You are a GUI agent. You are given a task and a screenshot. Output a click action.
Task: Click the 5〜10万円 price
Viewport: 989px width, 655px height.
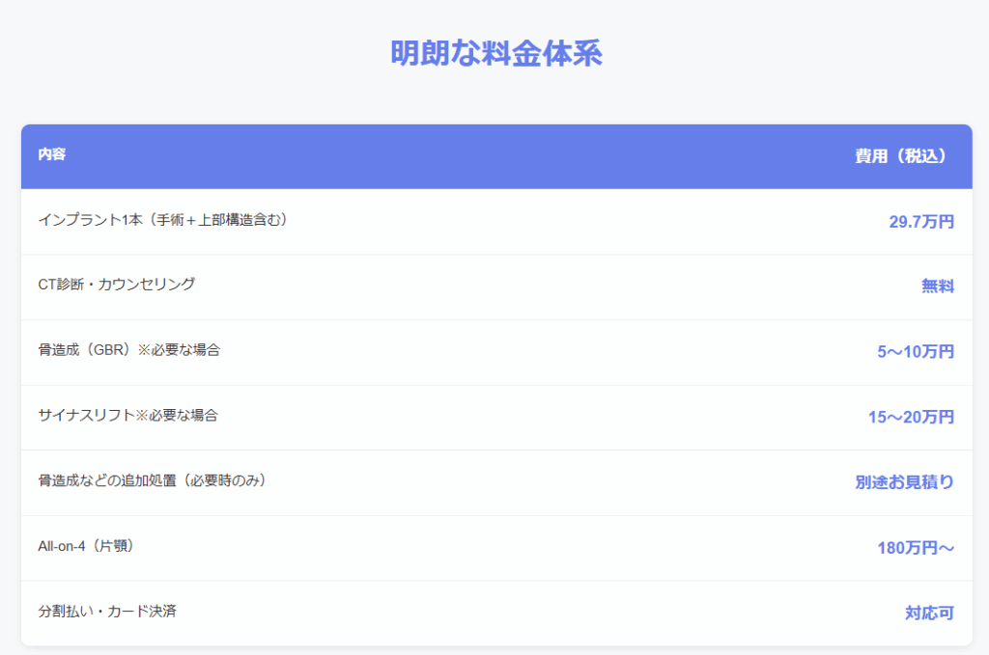point(916,352)
